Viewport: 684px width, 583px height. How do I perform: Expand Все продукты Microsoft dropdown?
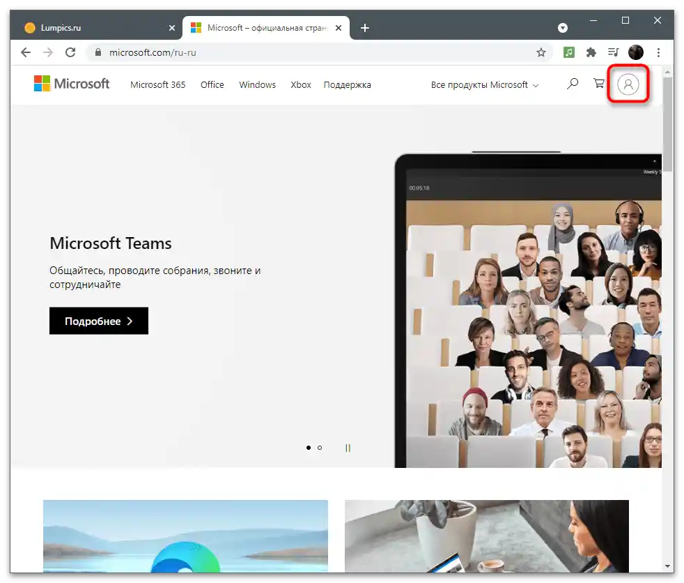[485, 84]
